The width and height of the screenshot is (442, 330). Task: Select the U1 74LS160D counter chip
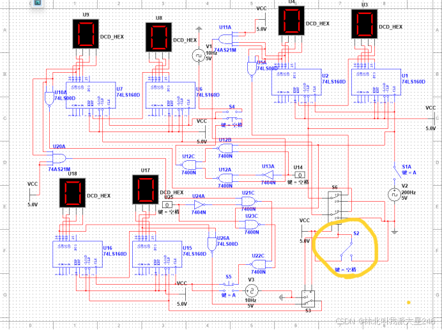(376, 82)
